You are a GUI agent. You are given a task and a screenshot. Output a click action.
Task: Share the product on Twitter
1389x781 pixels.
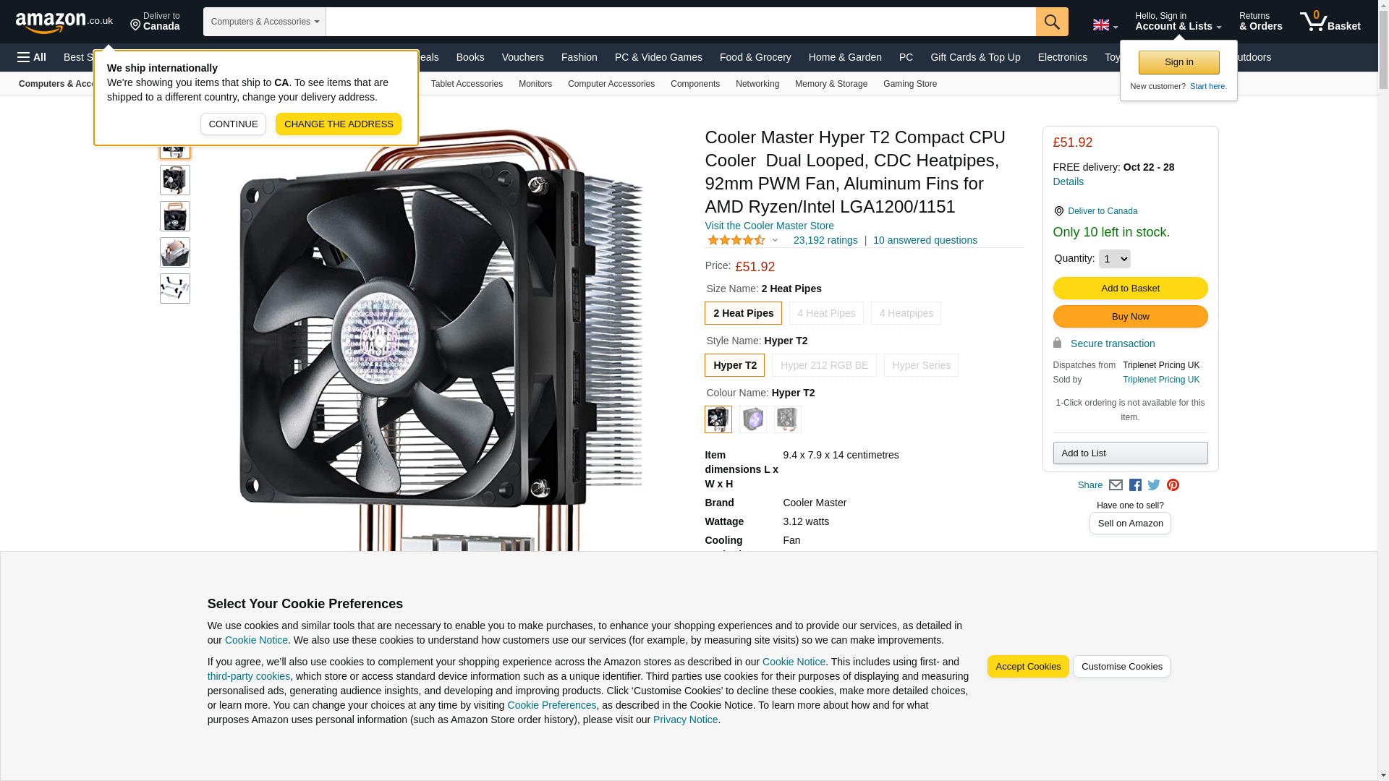click(1154, 485)
